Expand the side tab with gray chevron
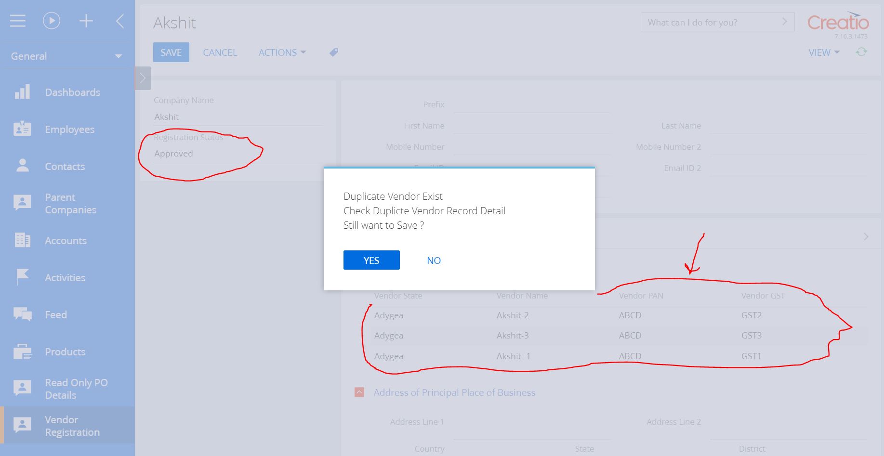884x456 pixels. click(143, 78)
